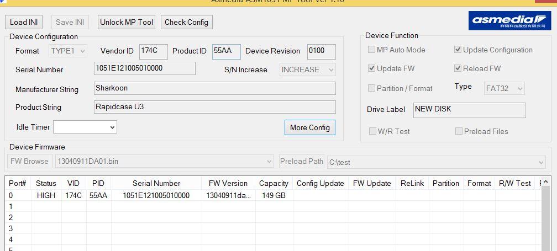Toggle the Reload FW checkbox

click(x=458, y=68)
